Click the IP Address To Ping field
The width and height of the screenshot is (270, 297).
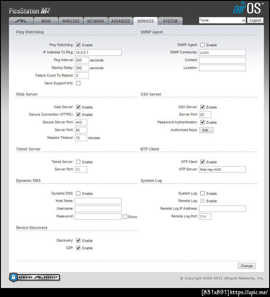(98, 53)
